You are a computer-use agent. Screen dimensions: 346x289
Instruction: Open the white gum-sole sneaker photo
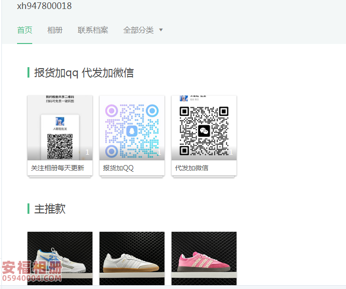132,258
